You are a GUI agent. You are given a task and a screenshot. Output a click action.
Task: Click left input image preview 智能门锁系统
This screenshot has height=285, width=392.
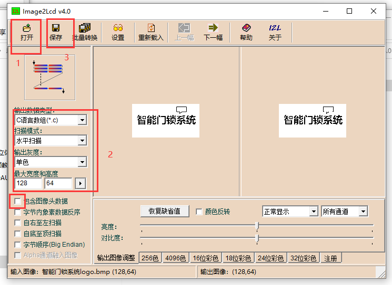(x=166, y=121)
